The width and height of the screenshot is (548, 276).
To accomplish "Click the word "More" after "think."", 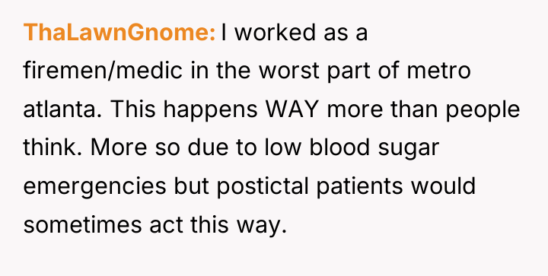I will pyautogui.click(x=119, y=148).
